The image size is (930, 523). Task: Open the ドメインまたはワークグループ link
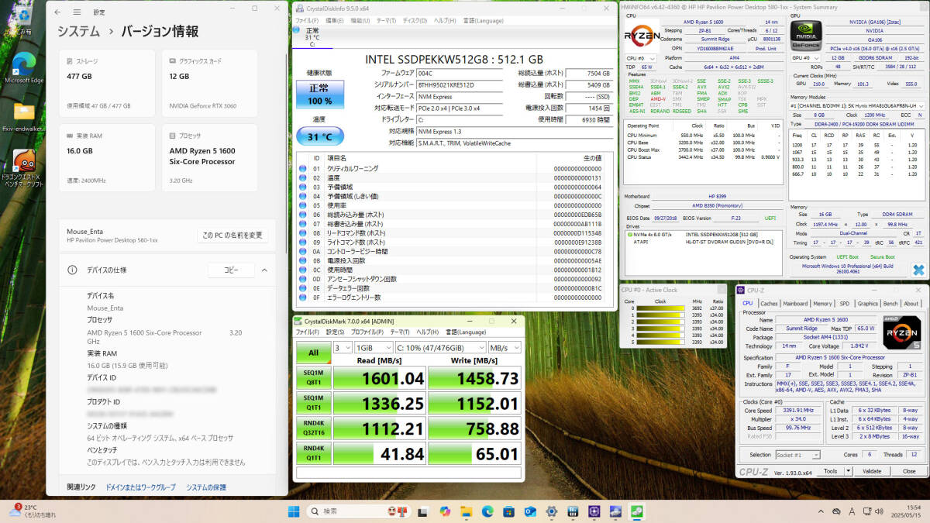[140, 487]
